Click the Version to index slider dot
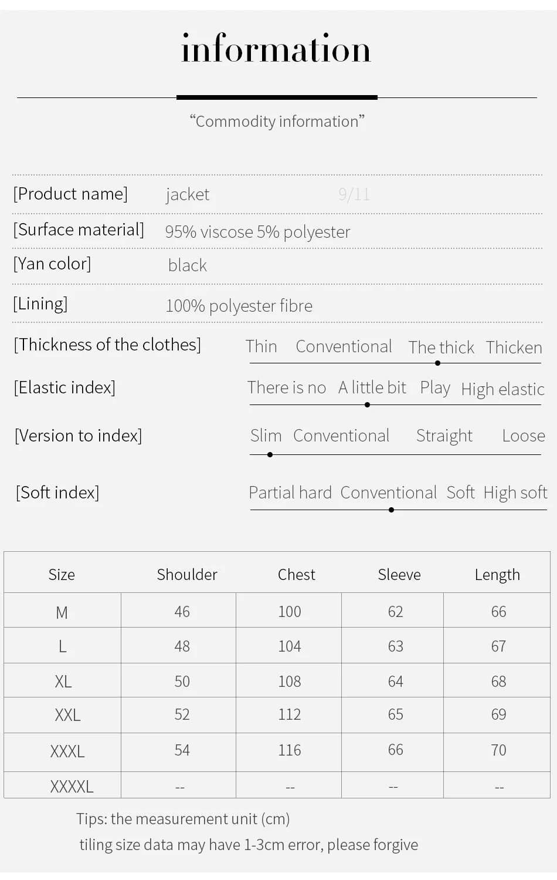This screenshot has width=557, height=880. [x=270, y=454]
